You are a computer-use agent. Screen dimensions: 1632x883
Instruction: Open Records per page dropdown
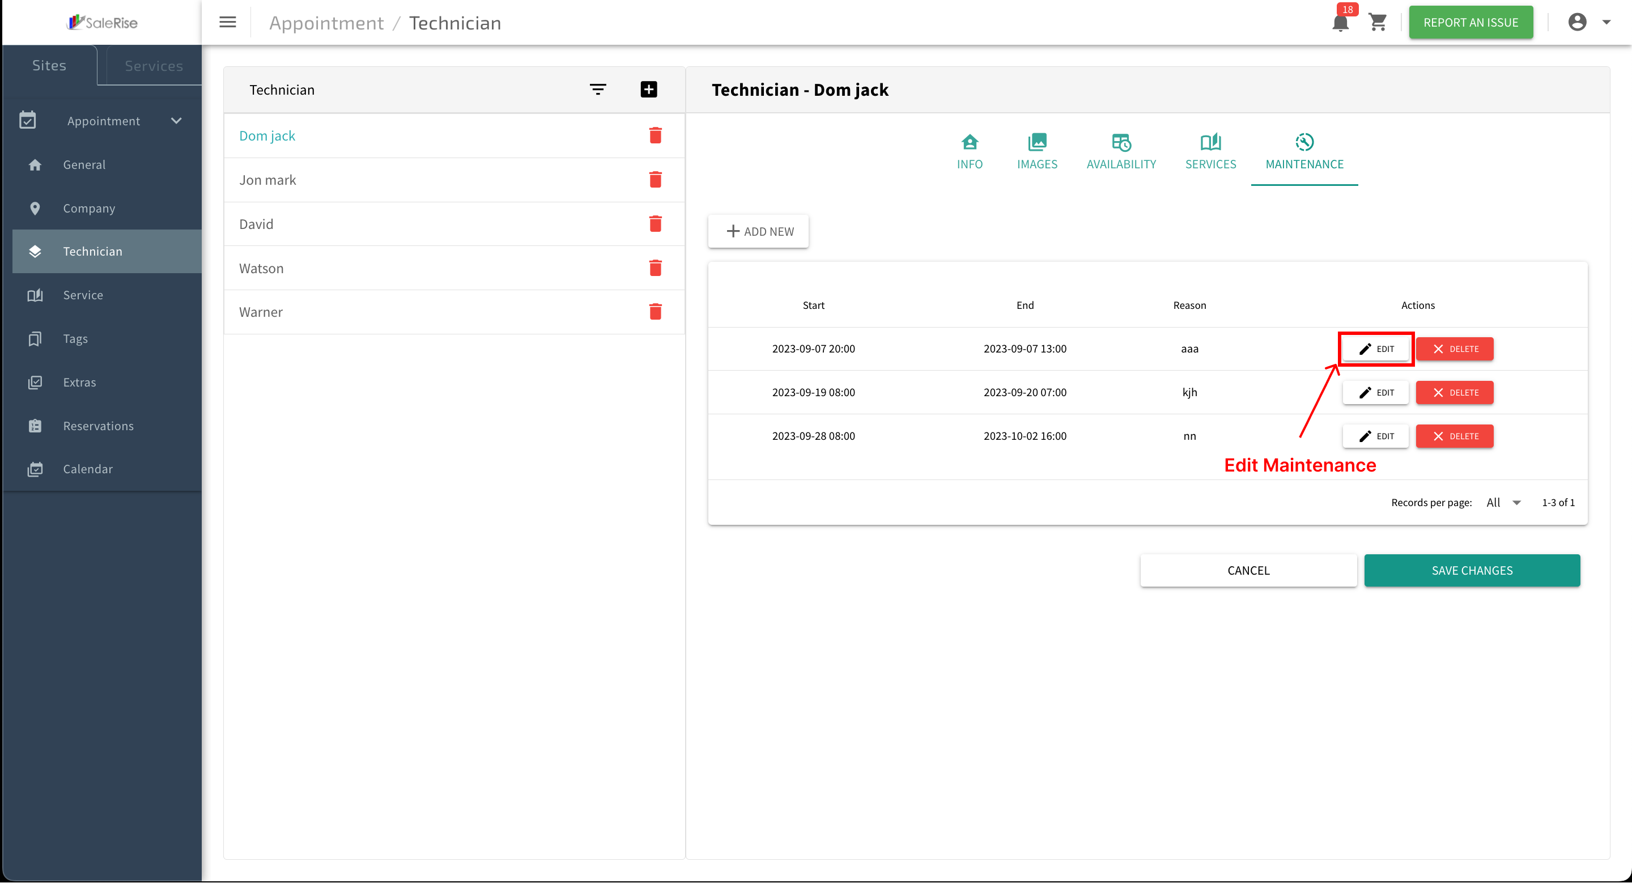[x=1503, y=502]
